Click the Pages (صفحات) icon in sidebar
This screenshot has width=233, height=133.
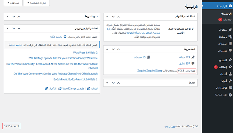click(230, 44)
